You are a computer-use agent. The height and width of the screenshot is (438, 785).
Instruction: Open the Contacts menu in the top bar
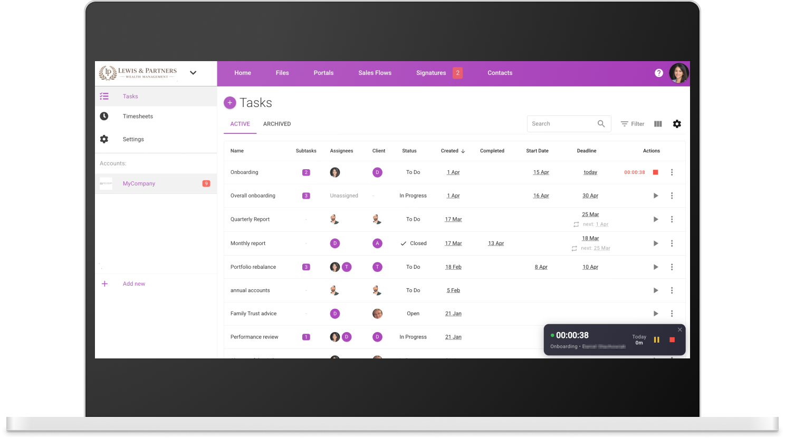[500, 73]
